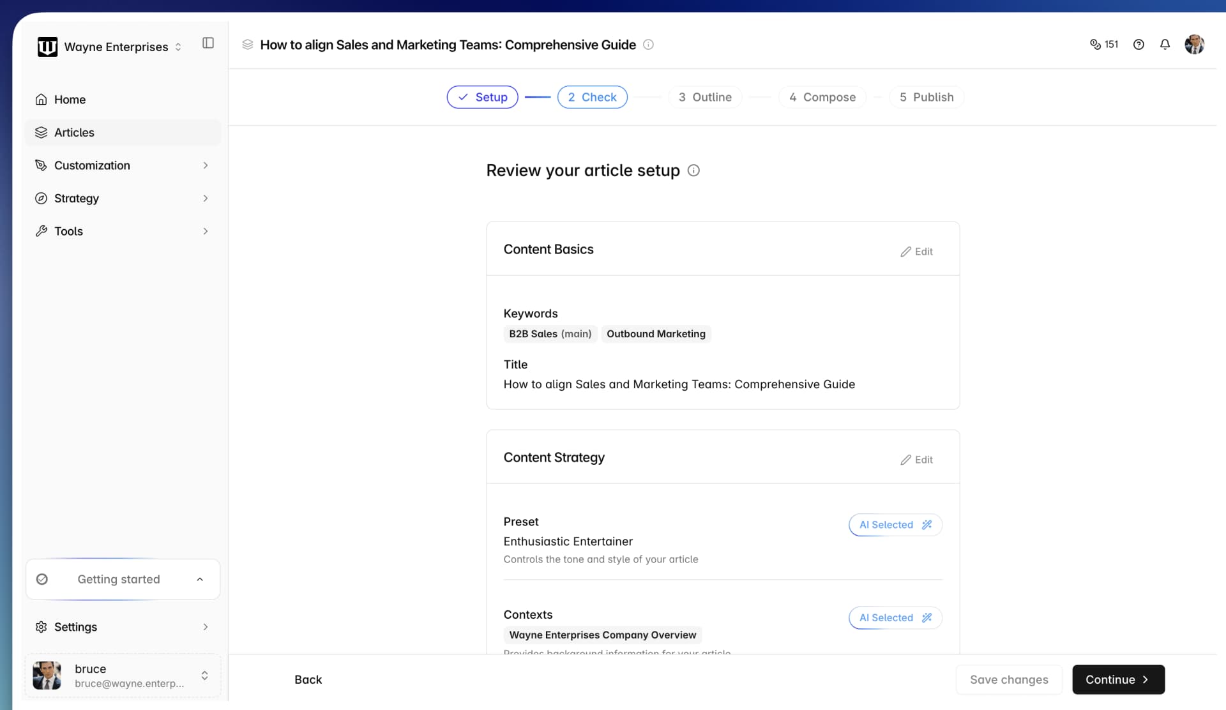Click the info icon next to article title
The width and height of the screenshot is (1226, 710).
coord(649,45)
